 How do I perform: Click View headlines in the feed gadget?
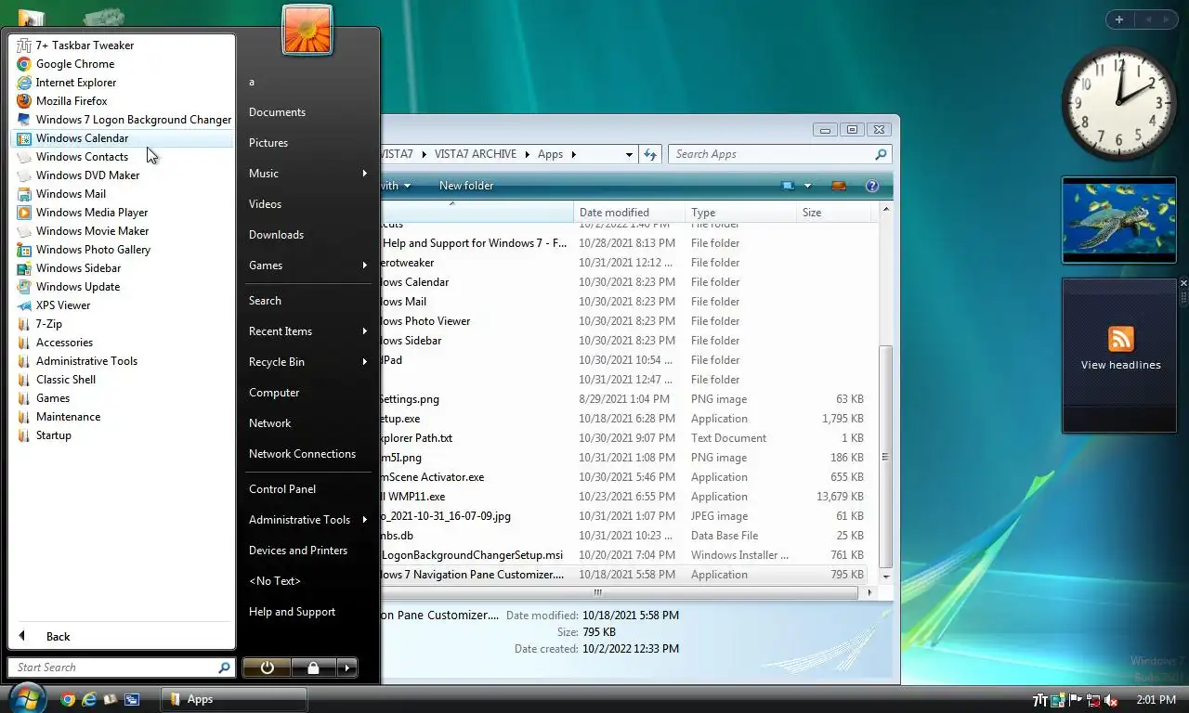coord(1120,365)
